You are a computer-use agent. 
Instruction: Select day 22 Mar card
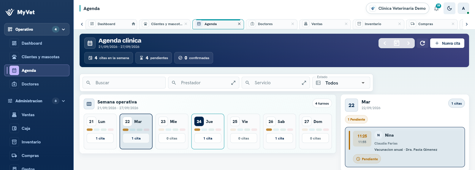click(x=136, y=132)
